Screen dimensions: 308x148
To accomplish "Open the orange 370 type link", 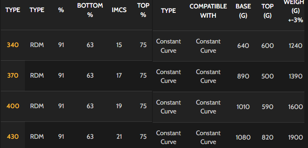I will pos(13,76).
